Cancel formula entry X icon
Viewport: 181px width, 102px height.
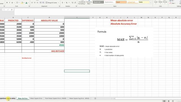[x=4, y=10]
